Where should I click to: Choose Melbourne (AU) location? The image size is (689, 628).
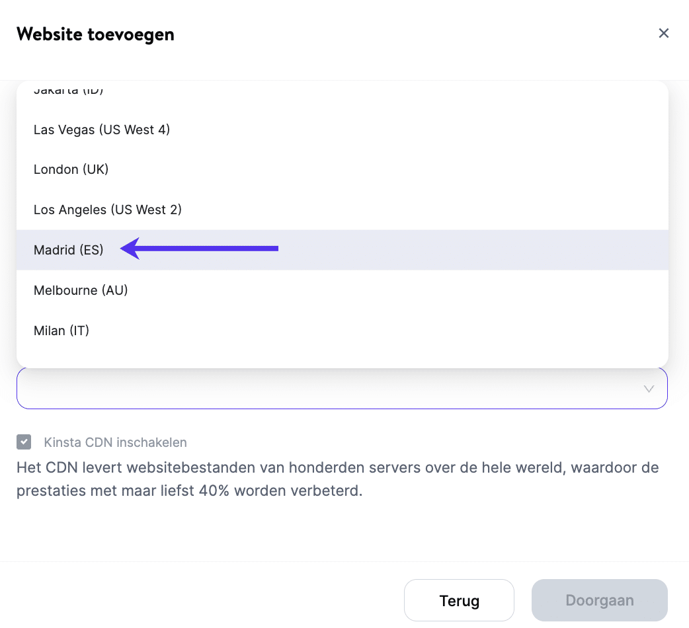pos(81,290)
